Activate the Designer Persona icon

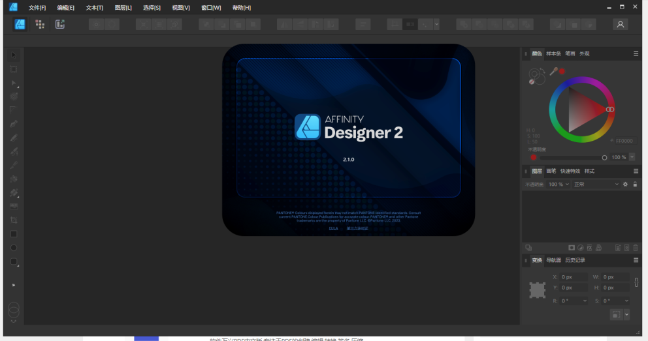pyautogui.click(x=20, y=24)
